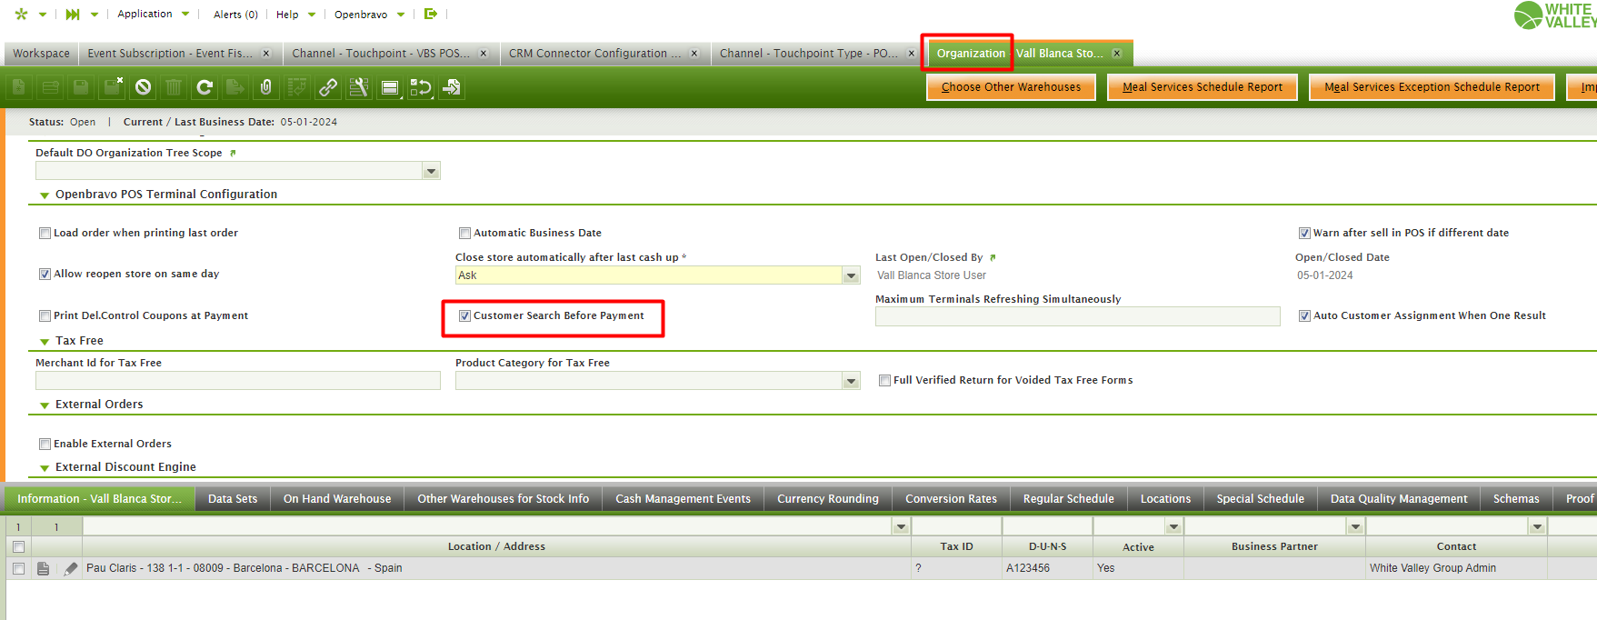Click Meal Services Exception Schedule Report button
Screen dimensions: 1597x620
coord(1432,87)
